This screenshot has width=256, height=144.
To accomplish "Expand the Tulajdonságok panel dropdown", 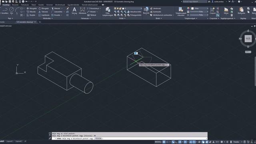I will [191, 18].
